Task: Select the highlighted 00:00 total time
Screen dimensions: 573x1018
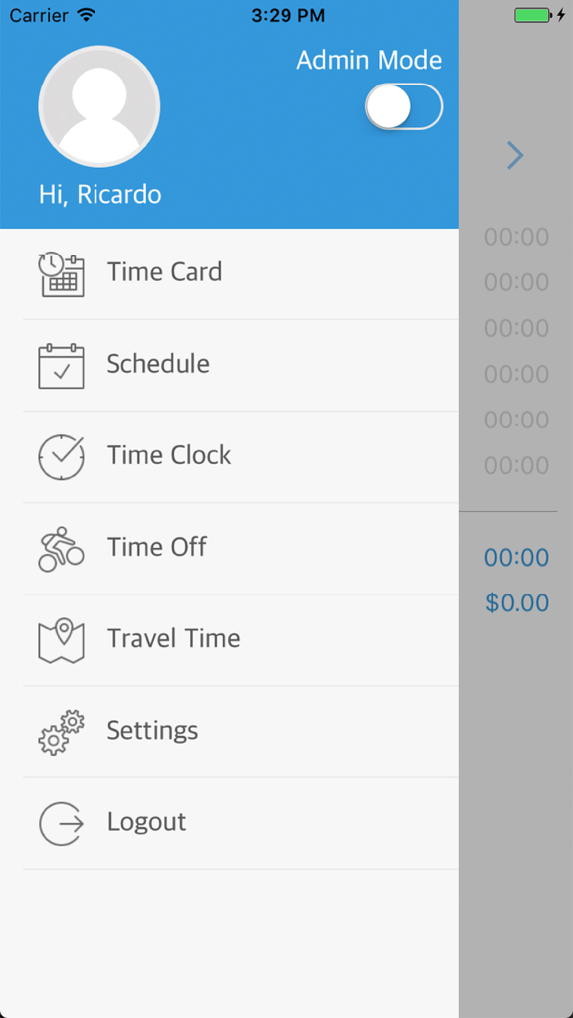Action: [x=517, y=557]
